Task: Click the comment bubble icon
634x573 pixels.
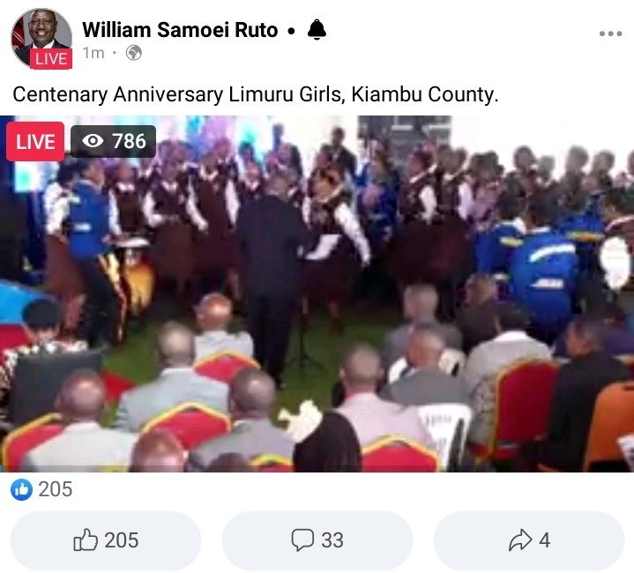Action: pyautogui.click(x=302, y=540)
